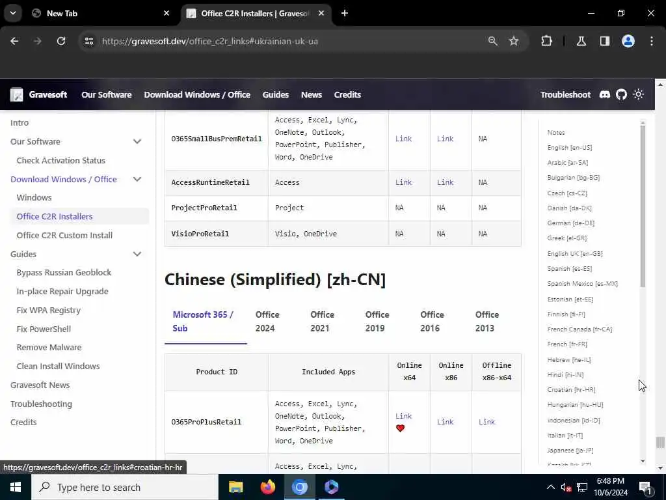This screenshot has height=500, width=666.
Task: Select the Office 2024 tab
Action: [x=267, y=322]
